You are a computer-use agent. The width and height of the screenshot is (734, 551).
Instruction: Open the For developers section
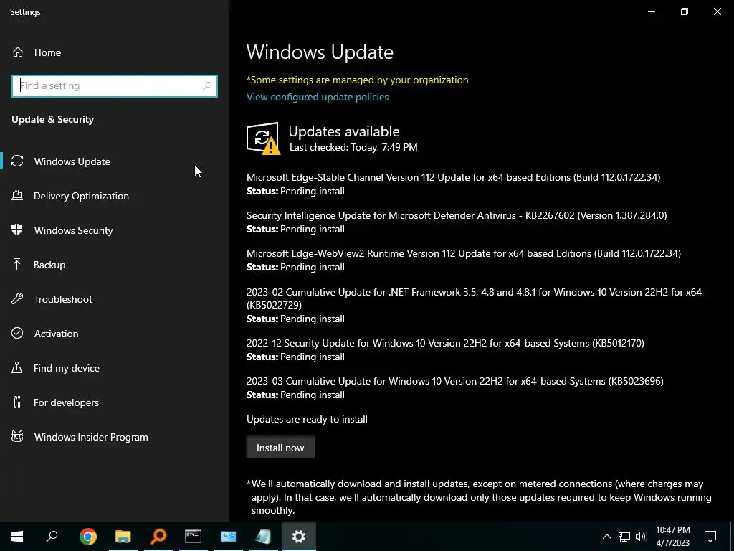click(115, 402)
